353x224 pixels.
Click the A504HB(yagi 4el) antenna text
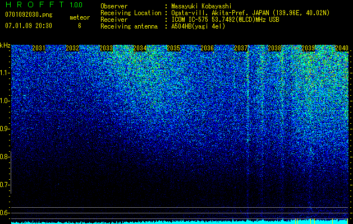coord(198,26)
